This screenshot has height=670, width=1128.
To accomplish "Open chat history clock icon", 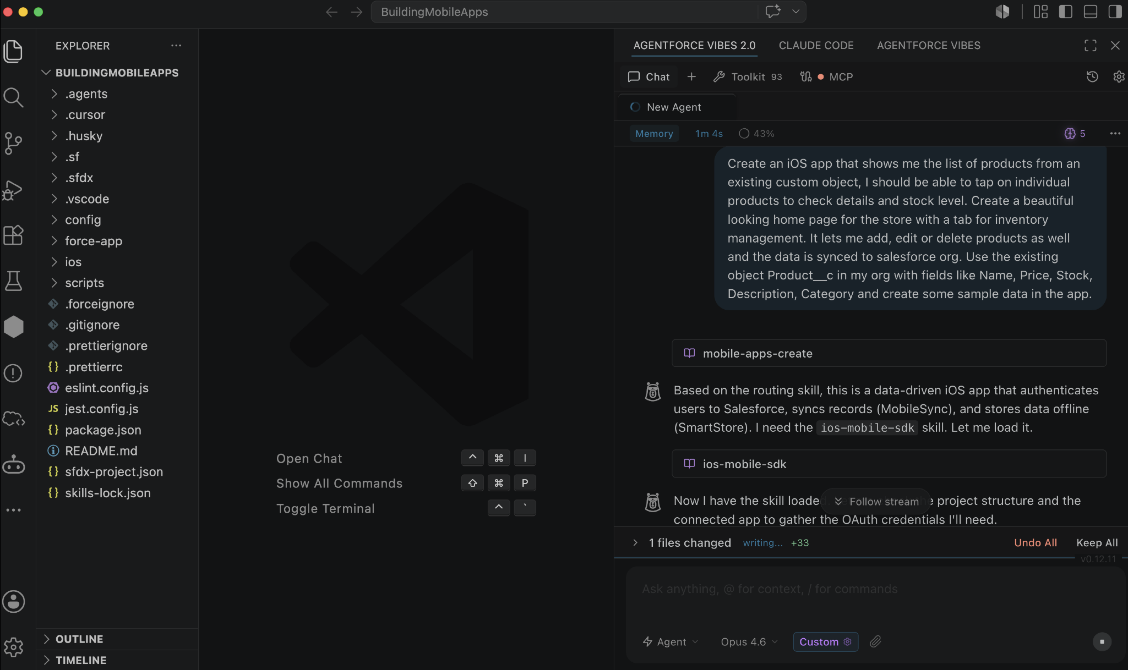I will click(1092, 77).
